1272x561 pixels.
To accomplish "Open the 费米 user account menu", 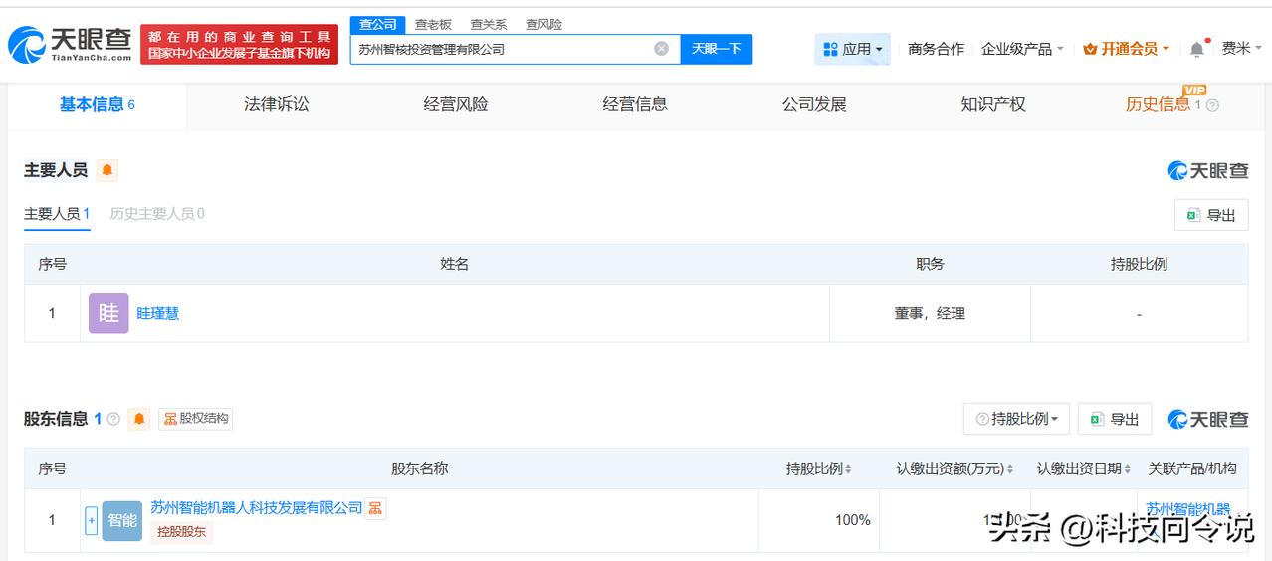I will (1241, 49).
